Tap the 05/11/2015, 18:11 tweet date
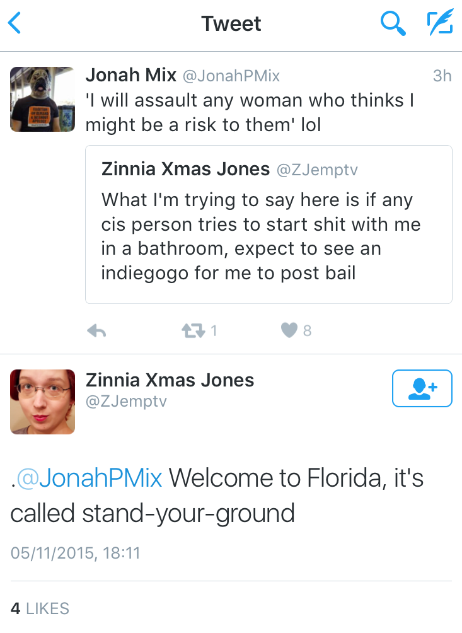Image resolution: width=462 pixels, height=633 pixels. (x=75, y=554)
